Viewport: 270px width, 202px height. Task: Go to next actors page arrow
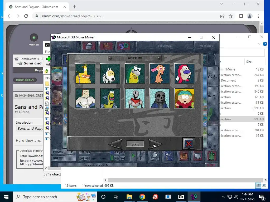(155, 144)
